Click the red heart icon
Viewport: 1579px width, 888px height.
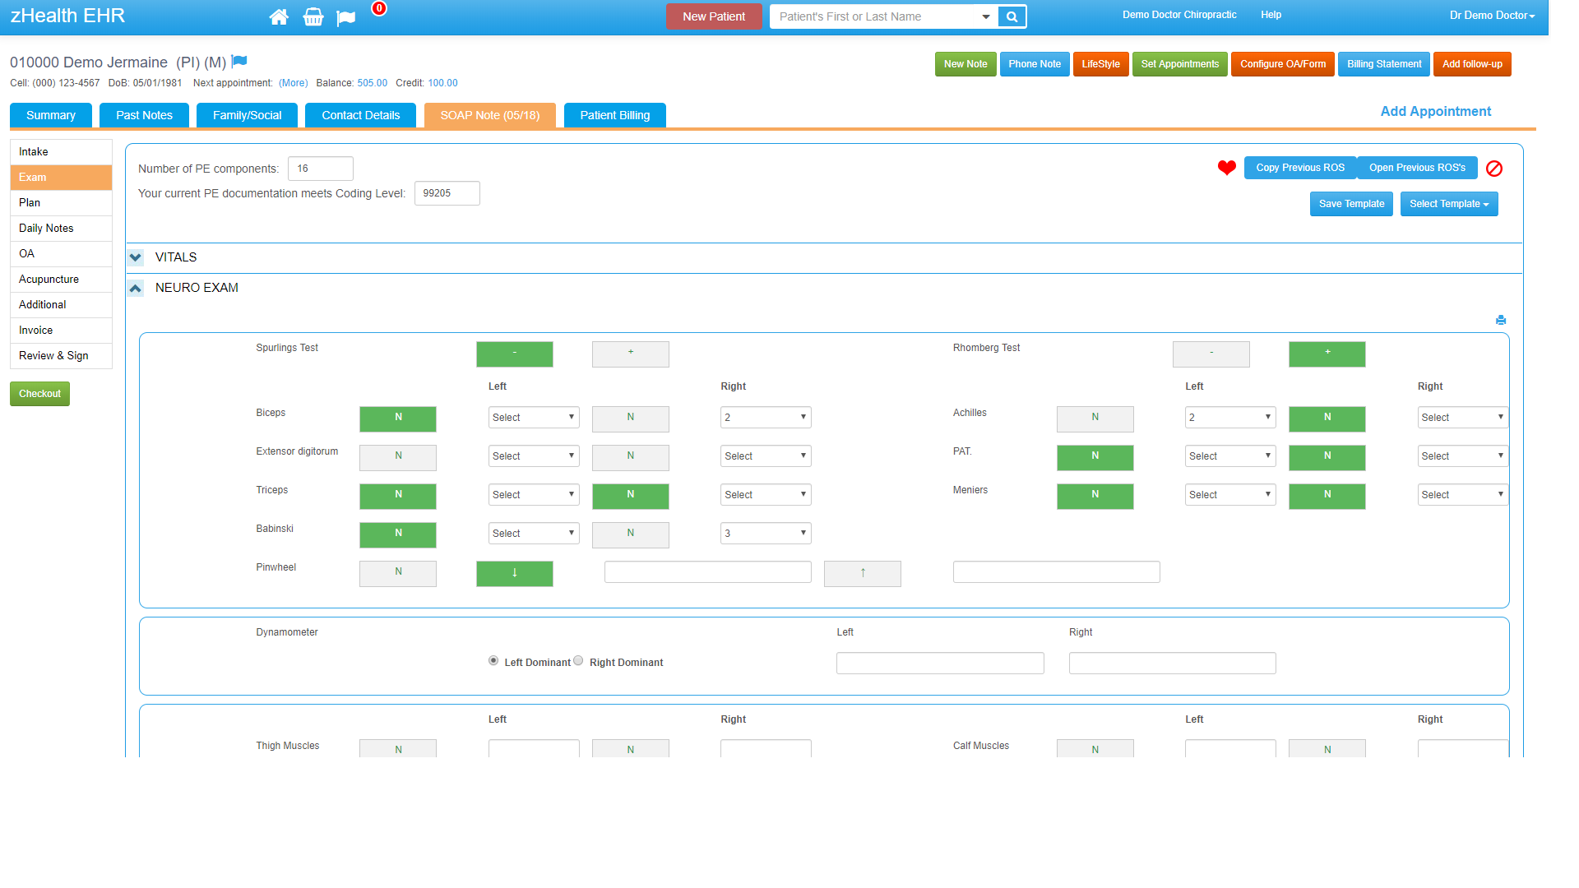tap(1226, 168)
